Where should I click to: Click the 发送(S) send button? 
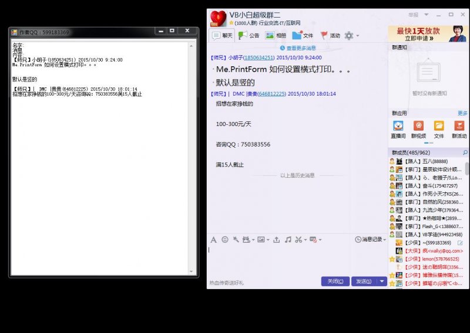tap(364, 281)
